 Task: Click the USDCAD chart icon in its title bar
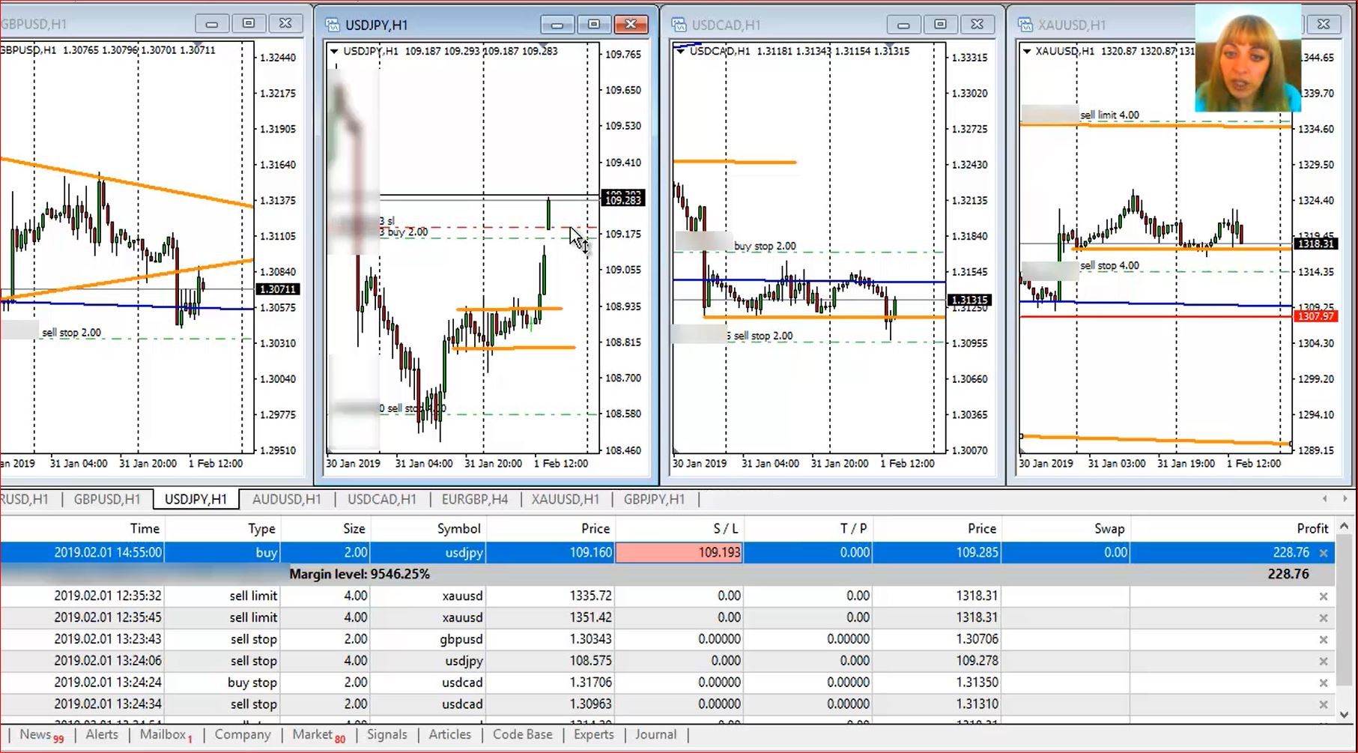(679, 25)
